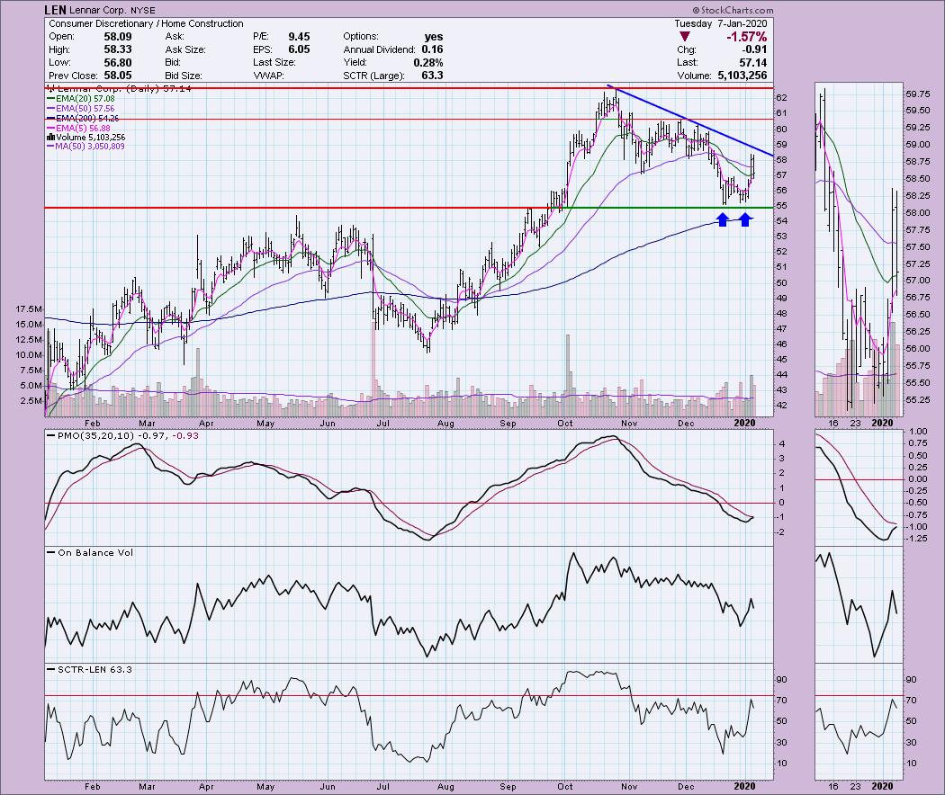
Task: Click the red PMO signal value -0.93
Action: point(185,435)
